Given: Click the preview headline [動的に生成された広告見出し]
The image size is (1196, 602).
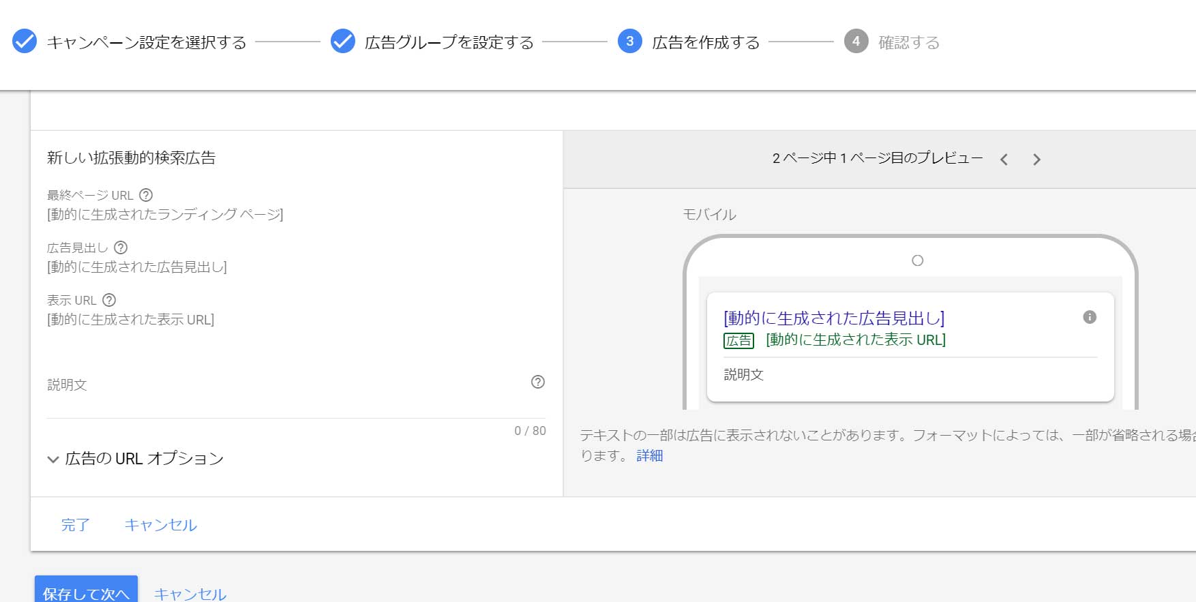Looking at the screenshot, I should pos(834,318).
